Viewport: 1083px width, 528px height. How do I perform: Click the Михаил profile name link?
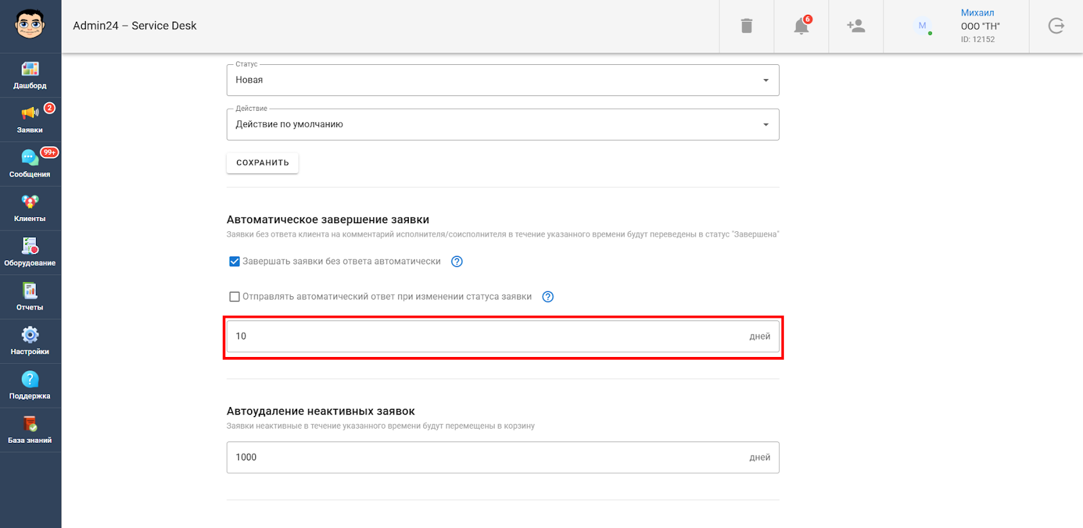tap(977, 13)
